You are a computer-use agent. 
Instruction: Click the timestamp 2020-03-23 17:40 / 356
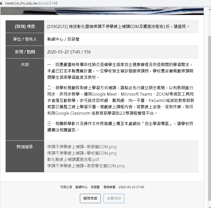pyautogui.click(x=69, y=52)
